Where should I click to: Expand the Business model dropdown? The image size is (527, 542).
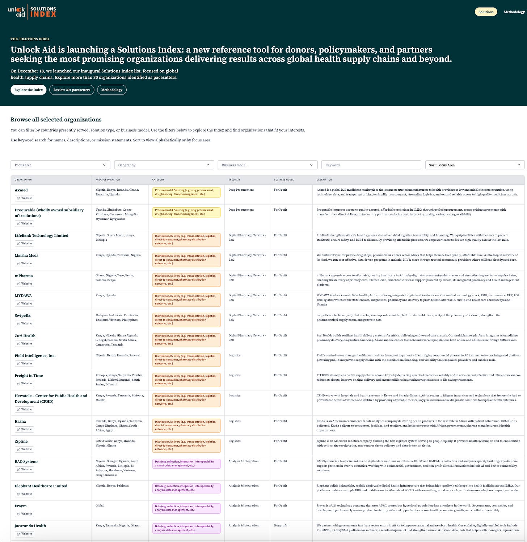point(267,165)
